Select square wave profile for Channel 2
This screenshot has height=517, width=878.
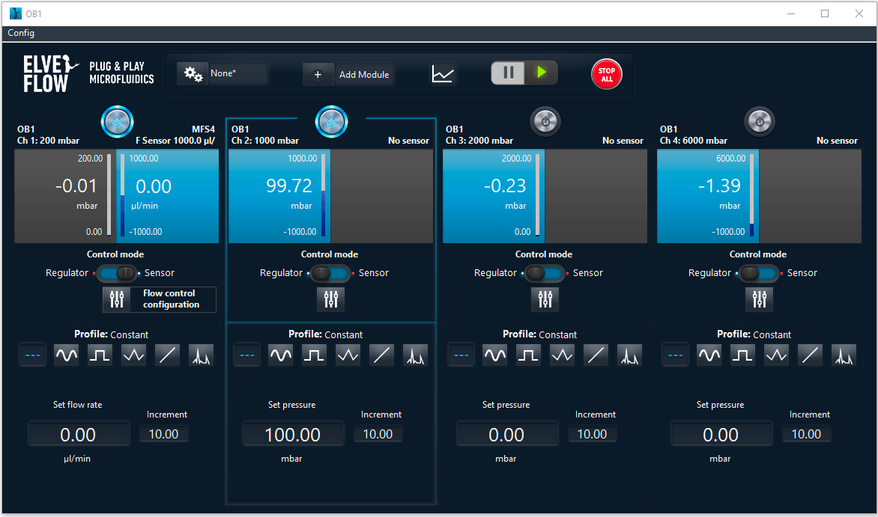coord(314,355)
